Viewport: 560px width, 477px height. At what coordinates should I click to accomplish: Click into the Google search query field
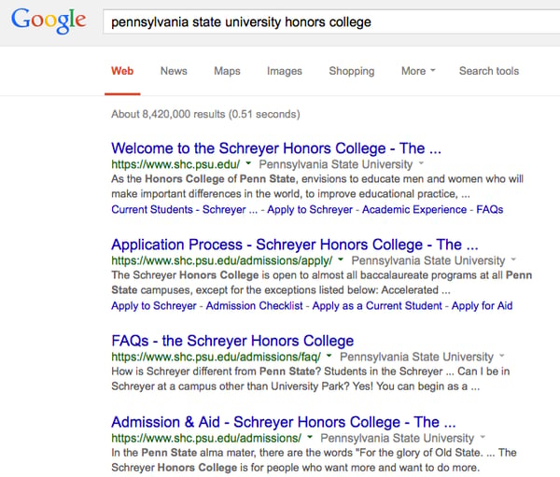[331, 22]
